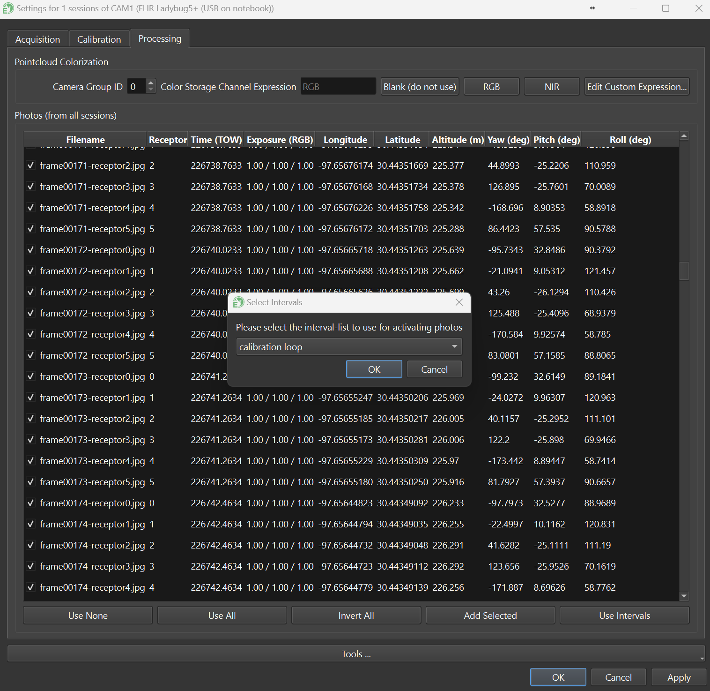Click the photo list scrollbar thumb
Viewport: 710px width, 691px height.
684,271
